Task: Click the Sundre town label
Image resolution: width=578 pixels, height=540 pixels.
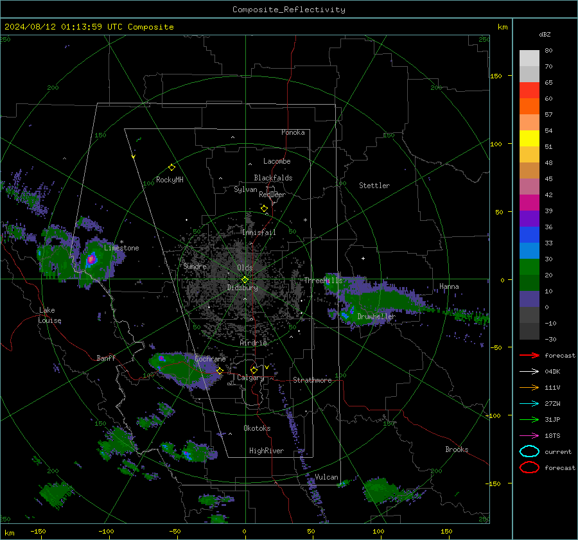Action: click(195, 266)
